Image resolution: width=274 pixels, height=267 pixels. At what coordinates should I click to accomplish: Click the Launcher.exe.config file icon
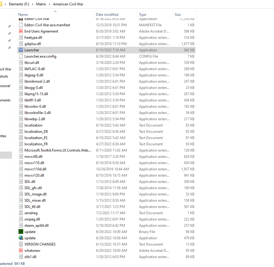(x=21, y=56)
